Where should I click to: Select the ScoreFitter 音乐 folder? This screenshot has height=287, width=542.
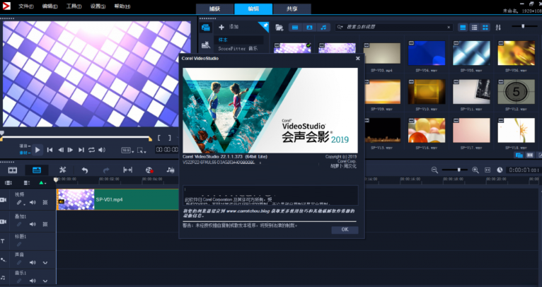coord(238,49)
